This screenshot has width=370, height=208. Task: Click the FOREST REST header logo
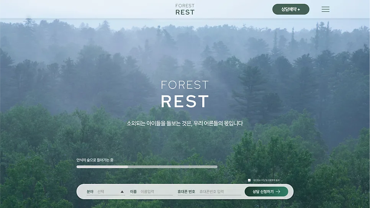click(185, 9)
